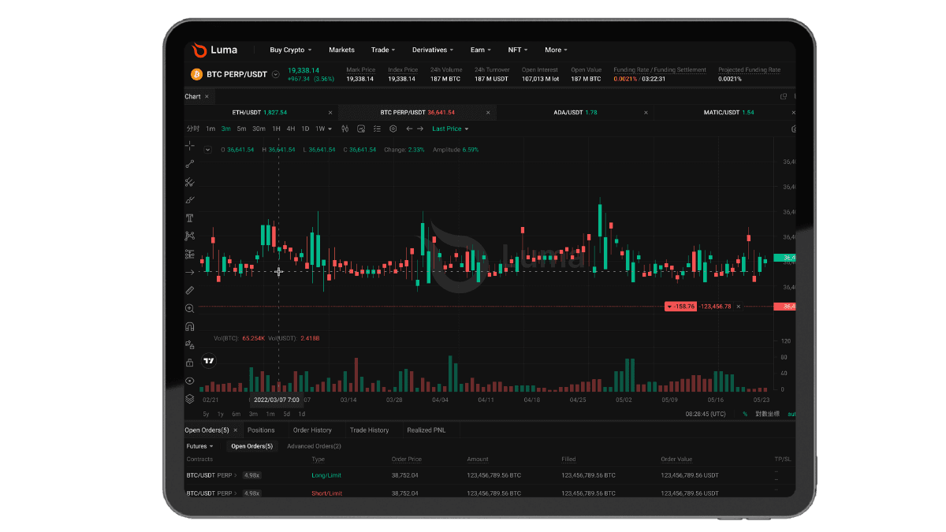Show Advanced Orders(2) list
The height and width of the screenshot is (532, 946).
pyautogui.click(x=314, y=446)
